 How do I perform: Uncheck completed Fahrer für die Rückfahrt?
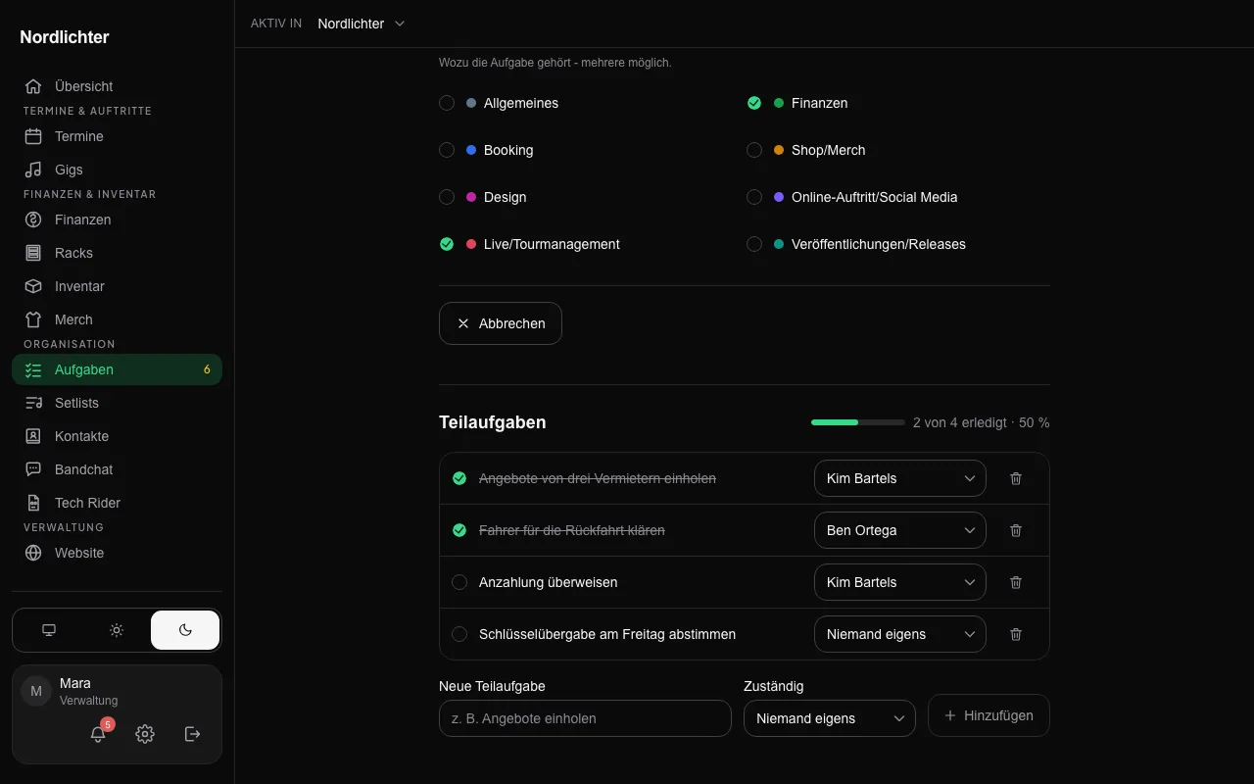coord(459,530)
